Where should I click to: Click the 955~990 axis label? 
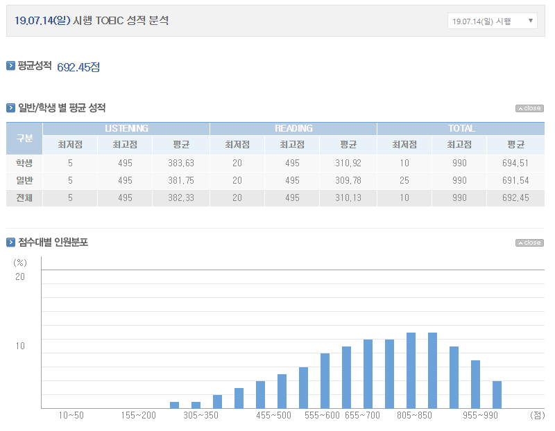click(x=481, y=416)
